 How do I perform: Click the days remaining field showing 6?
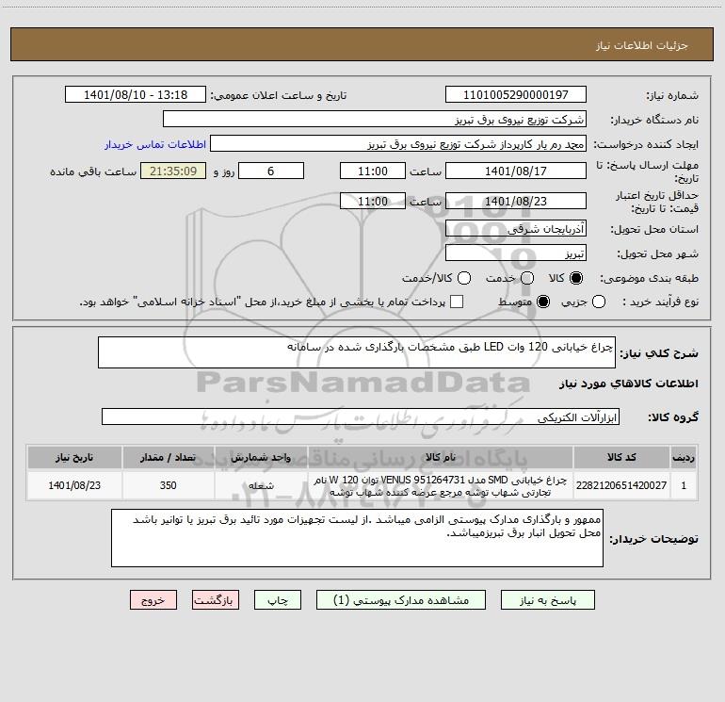tap(271, 171)
